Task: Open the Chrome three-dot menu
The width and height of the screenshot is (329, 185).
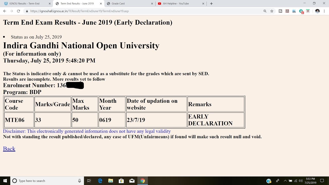Action: [324, 11]
